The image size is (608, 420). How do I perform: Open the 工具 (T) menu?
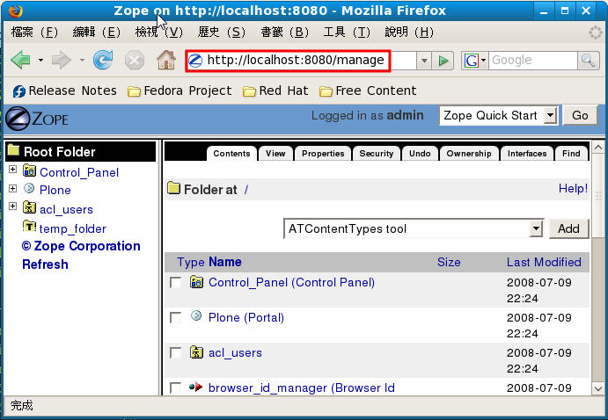[347, 32]
